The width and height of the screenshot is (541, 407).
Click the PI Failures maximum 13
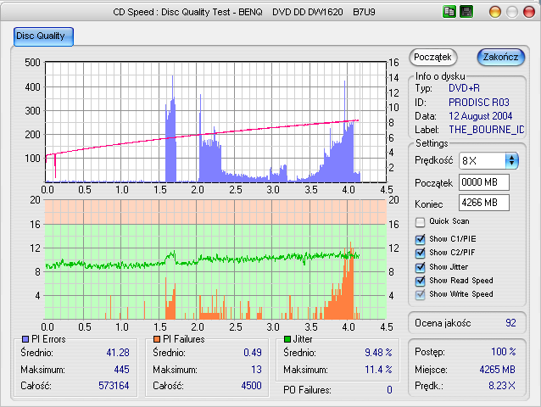256,370
